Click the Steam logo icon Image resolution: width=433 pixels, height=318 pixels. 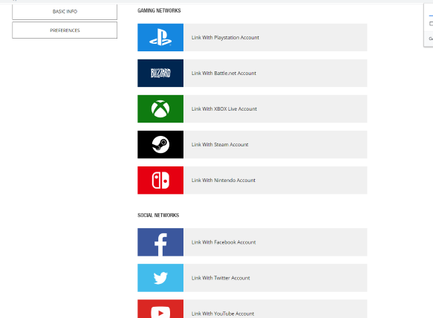pyautogui.click(x=160, y=144)
